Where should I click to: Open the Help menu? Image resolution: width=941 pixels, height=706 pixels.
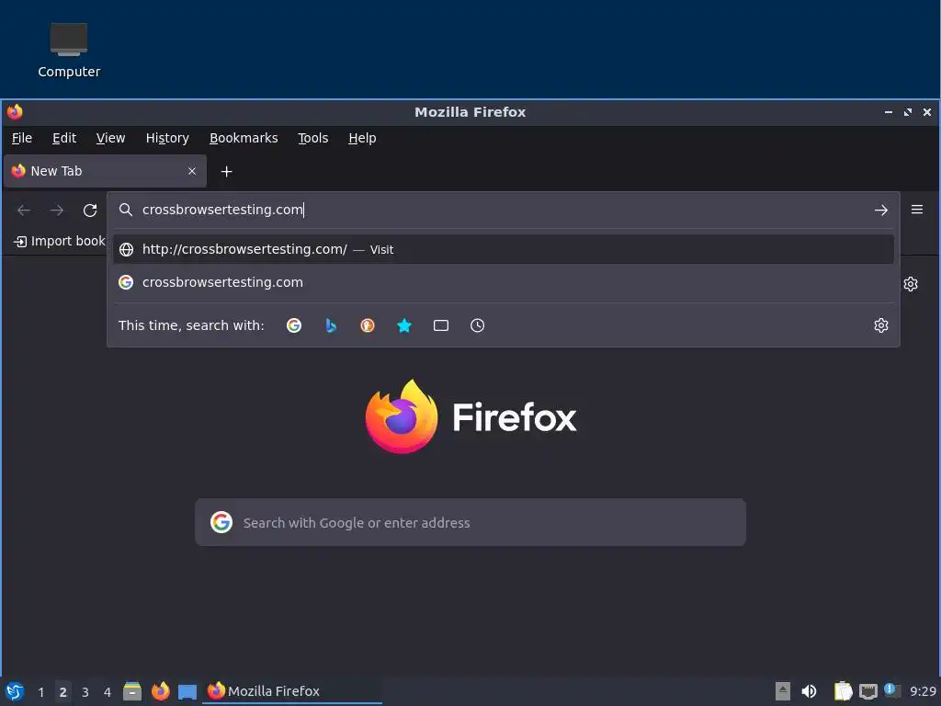pos(362,138)
